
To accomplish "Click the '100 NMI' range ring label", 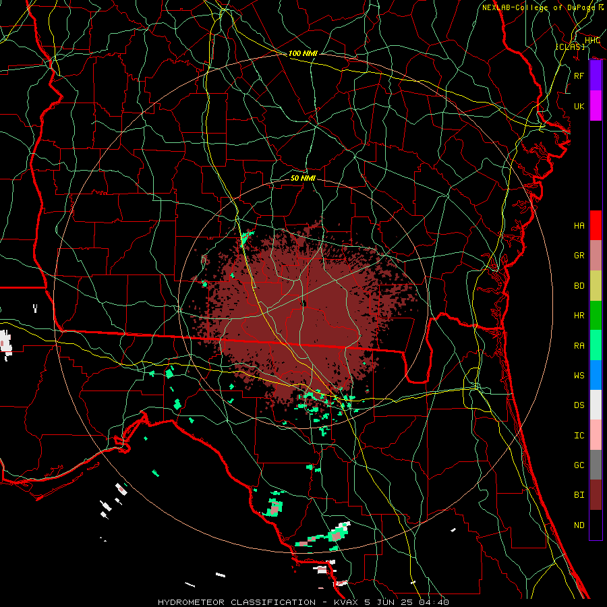I will pos(303,53).
